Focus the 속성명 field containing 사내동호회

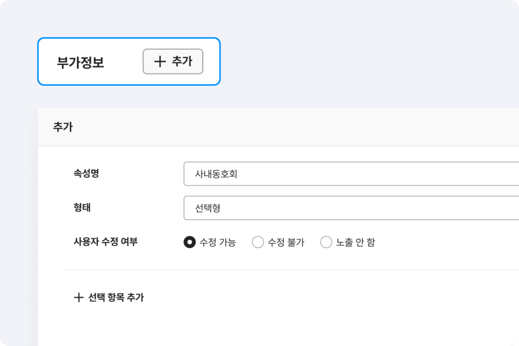click(x=350, y=174)
